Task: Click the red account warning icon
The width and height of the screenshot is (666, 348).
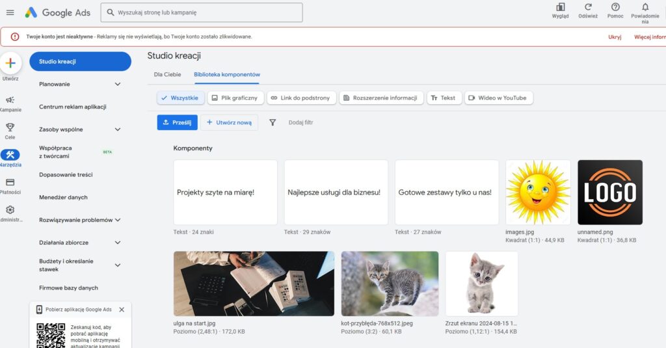Action: [15, 37]
